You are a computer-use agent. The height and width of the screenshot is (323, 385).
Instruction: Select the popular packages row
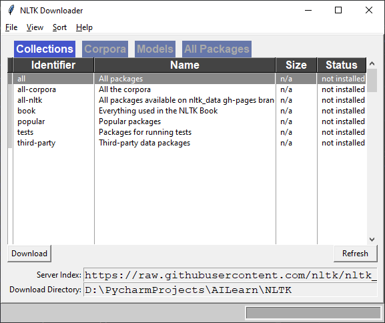tap(189, 121)
